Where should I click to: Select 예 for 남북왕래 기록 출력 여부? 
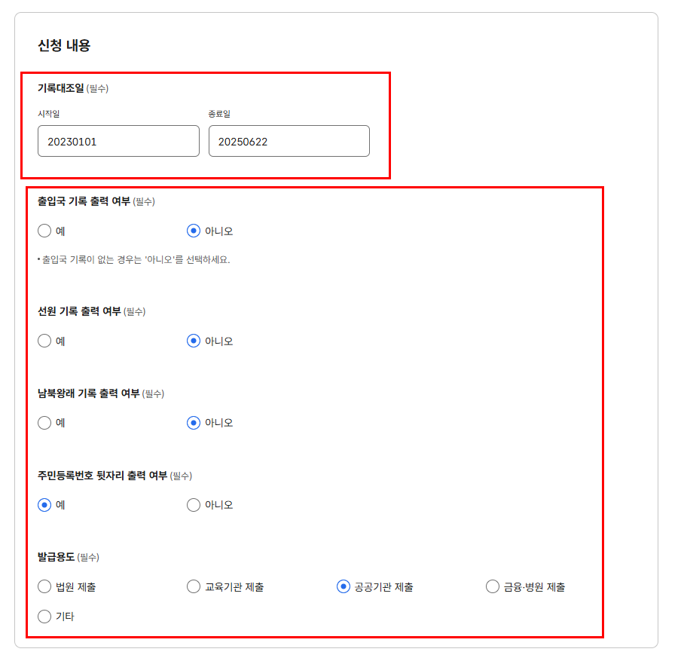tap(44, 423)
